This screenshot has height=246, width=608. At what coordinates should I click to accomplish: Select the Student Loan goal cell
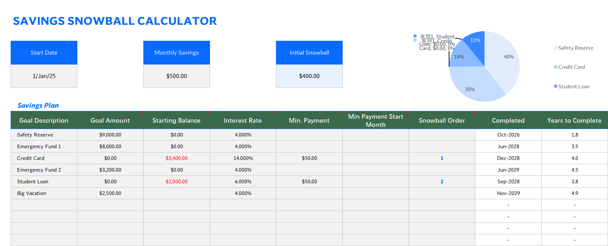click(x=44, y=181)
